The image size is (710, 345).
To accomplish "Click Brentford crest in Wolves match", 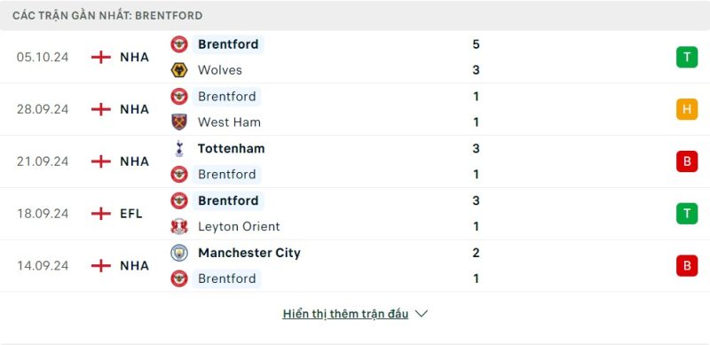I will [x=179, y=44].
